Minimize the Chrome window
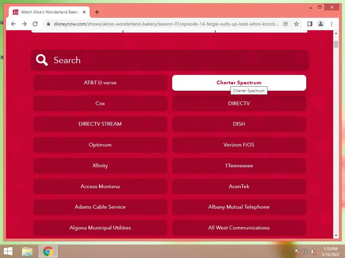Image resolution: width=345 pixels, height=258 pixels. coord(310,7)
